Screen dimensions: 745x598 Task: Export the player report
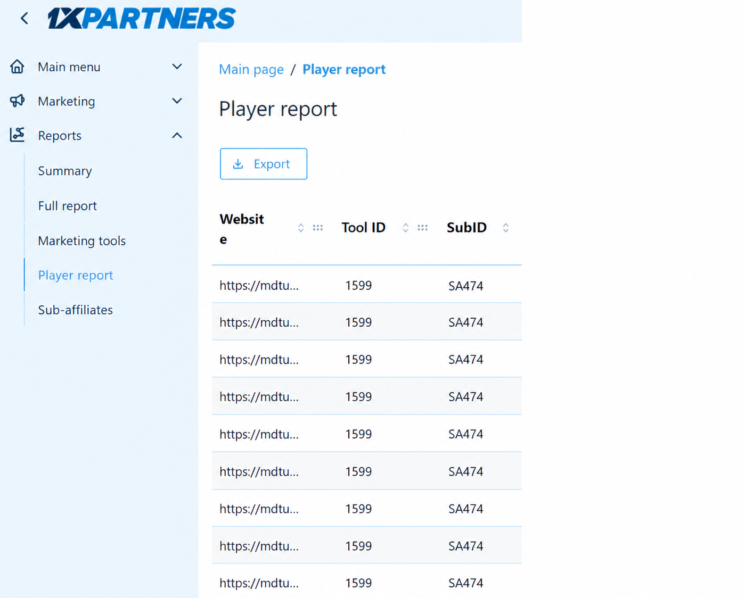[x=264, y=164]
